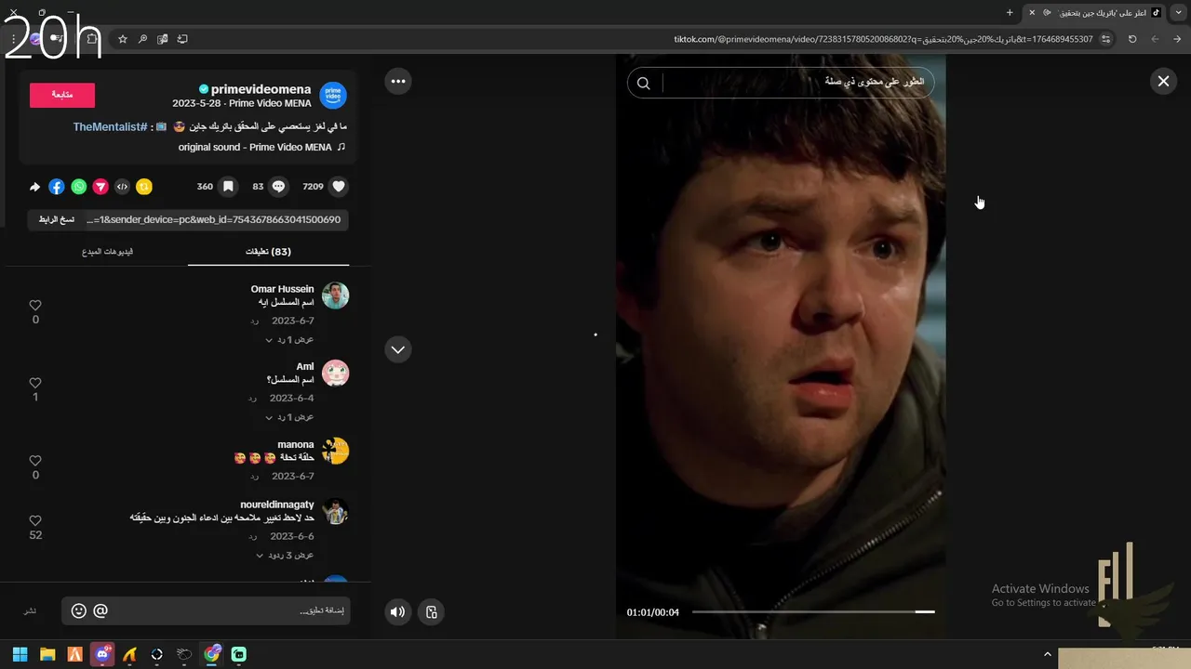Open the tab search dropdown arrow
The width and height of the screenshot is (1191, 669).
pyautogui.click(x=1180, y=12)
